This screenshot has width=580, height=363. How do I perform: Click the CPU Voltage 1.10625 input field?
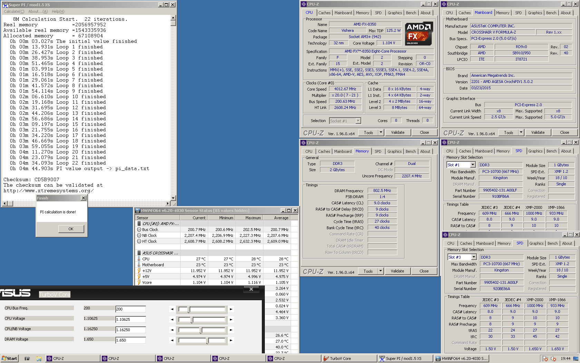pos(130,319)
